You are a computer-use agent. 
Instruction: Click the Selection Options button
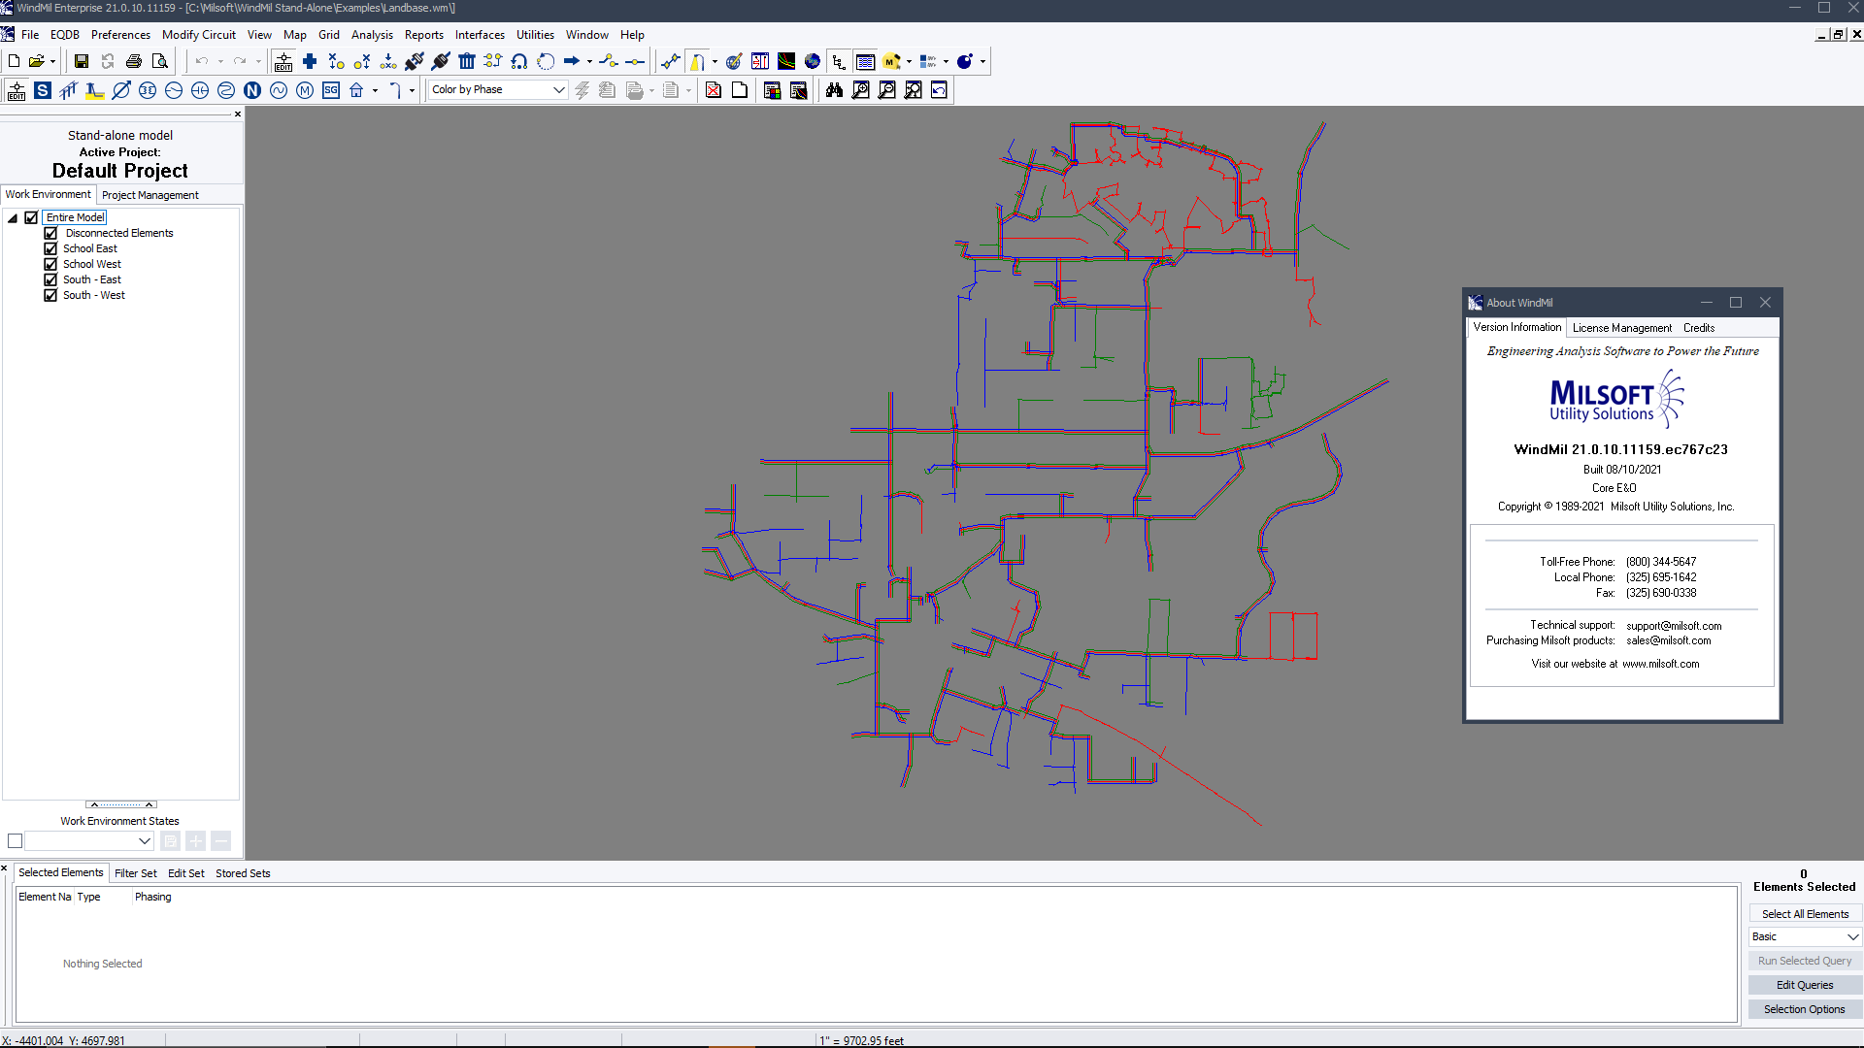(1806, 1009)
